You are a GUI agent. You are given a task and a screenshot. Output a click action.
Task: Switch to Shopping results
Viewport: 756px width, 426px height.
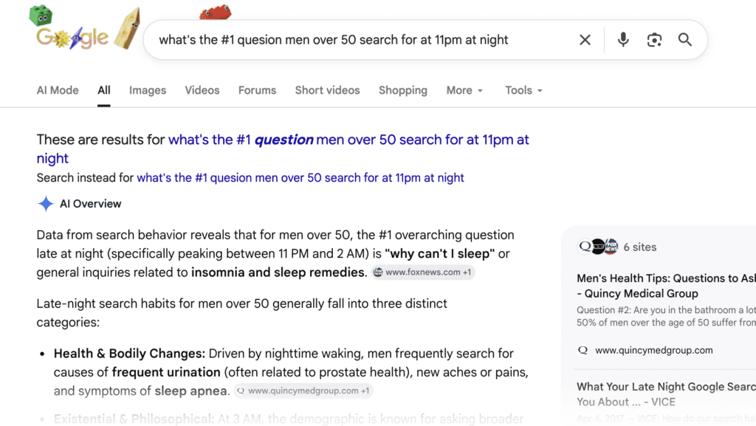(x=403, y=91)
